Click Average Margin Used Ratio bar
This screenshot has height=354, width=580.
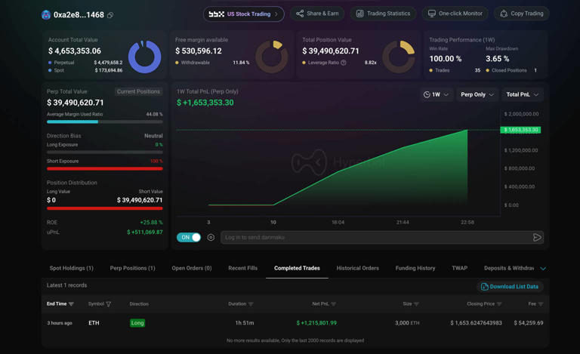(105, 122)
